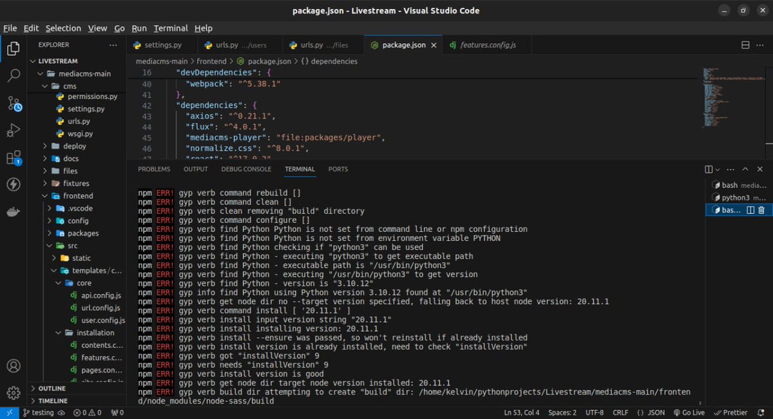The image size is (773, 419).
Task: Click Go Live in status bar
Action: 689,413
